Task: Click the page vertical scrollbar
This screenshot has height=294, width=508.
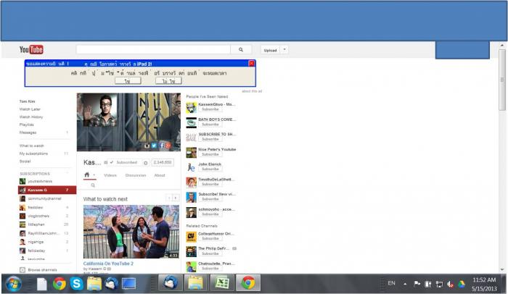Action: point(502,80)
